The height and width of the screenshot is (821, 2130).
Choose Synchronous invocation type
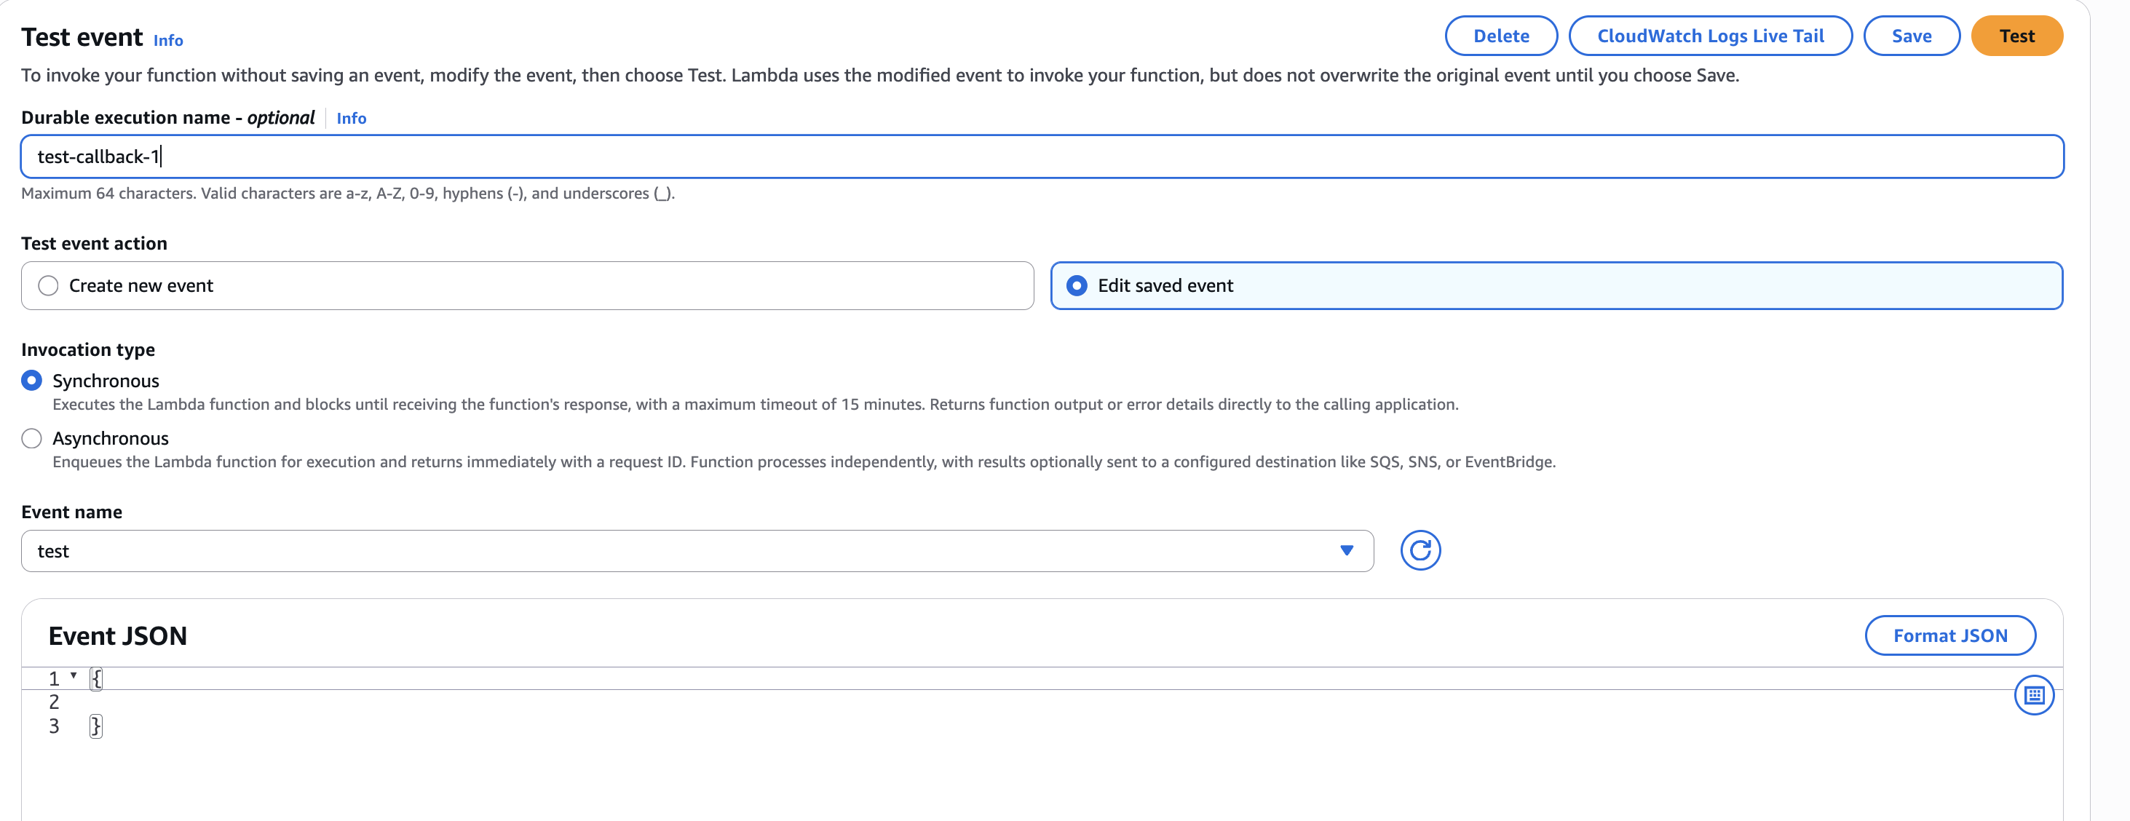coord(31,381)
